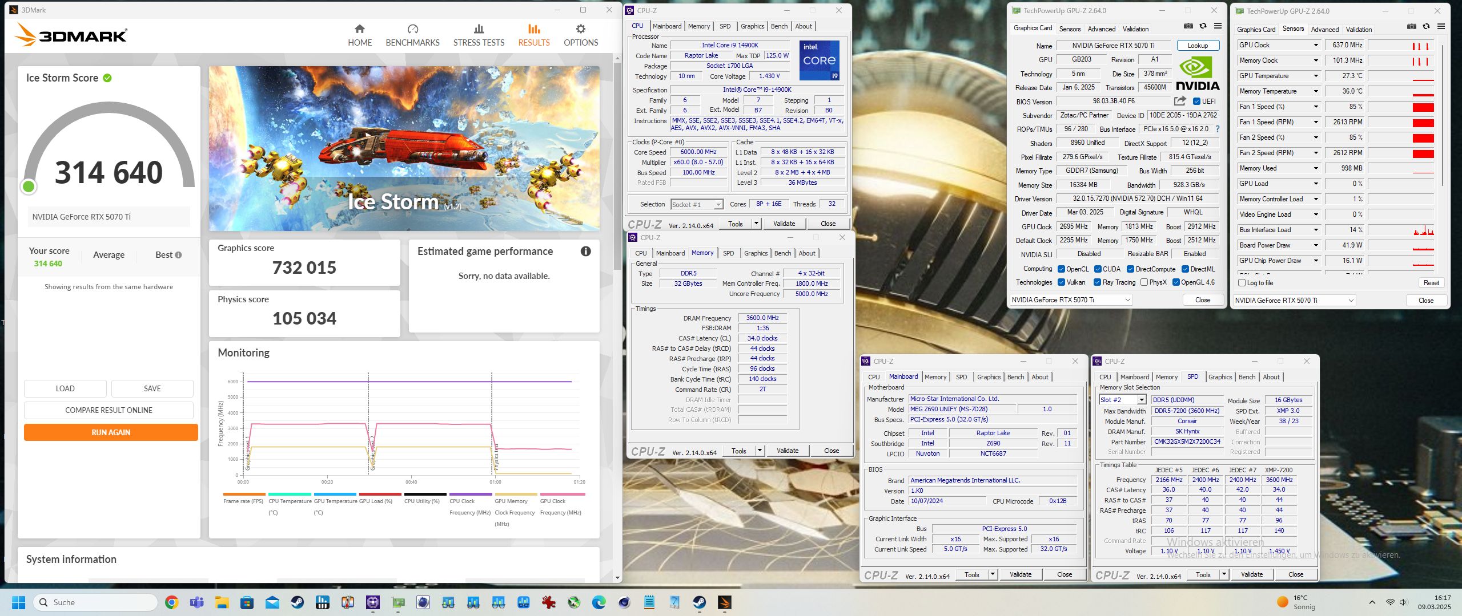Image resolution: width=1462 pixels, height=616 pixels.
Task: Open About tab in CPU-Z SPD window
Action: click(1271, 377)
